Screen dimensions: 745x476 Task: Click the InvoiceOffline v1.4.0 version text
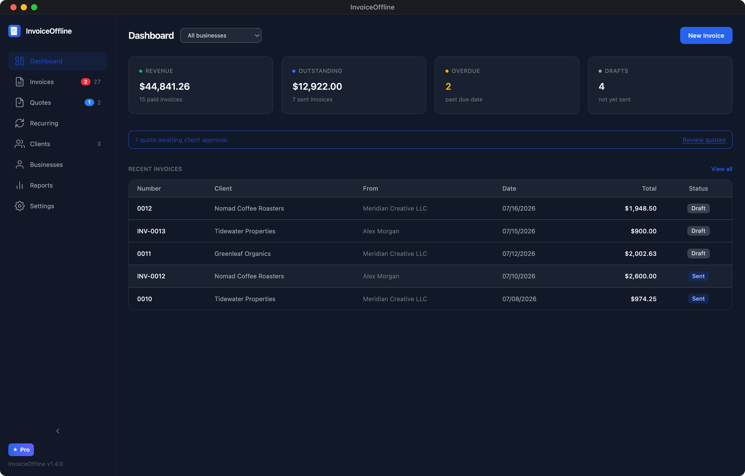tap(36, 464)
